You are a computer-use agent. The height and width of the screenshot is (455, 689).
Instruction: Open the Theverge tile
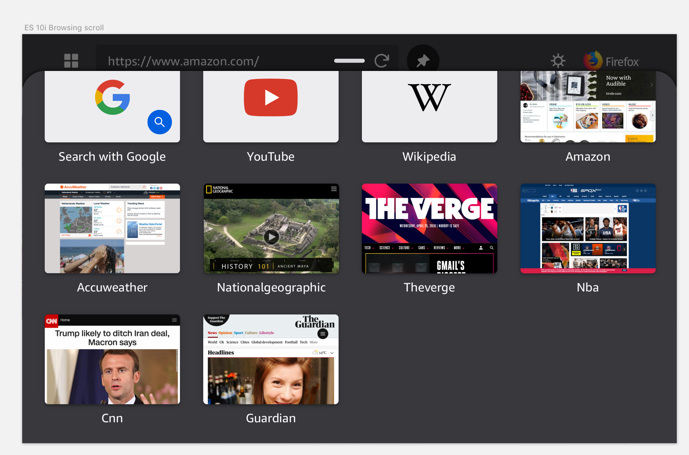429,229
